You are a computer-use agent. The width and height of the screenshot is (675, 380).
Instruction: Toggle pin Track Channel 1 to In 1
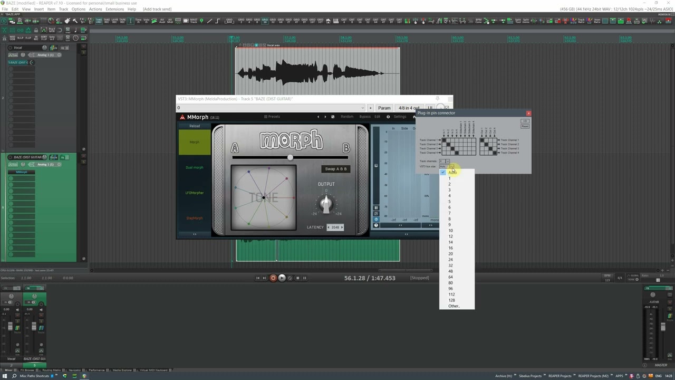tap(444, 140)
